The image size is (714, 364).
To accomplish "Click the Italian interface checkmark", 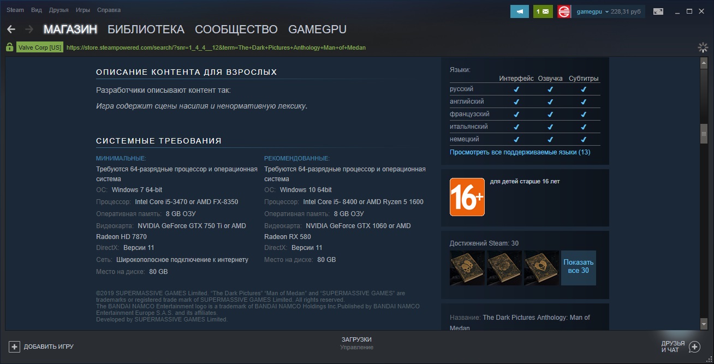I will point(516,127).
